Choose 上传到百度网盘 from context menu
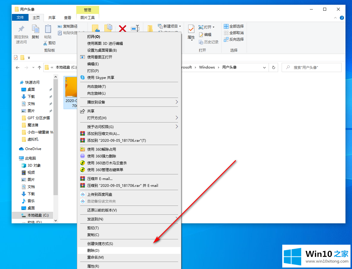This screenshot has height=269, width=352. (129, 194)
